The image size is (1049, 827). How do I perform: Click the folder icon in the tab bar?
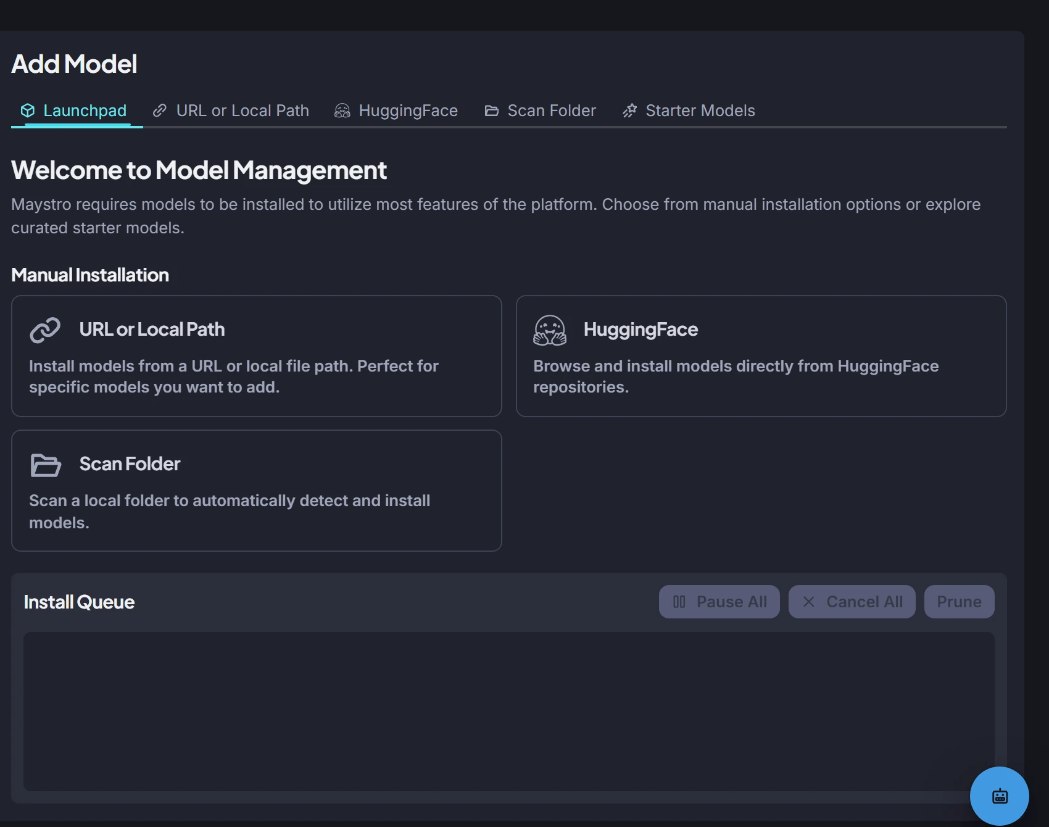(492, 110)
